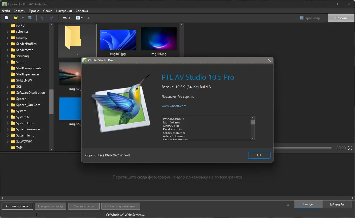Image resolution: width=355 pixels, height=218 pixels.
Task: Click the PTE app icon in main title bar
Action: pyautogui.click(x=4, y=4)
